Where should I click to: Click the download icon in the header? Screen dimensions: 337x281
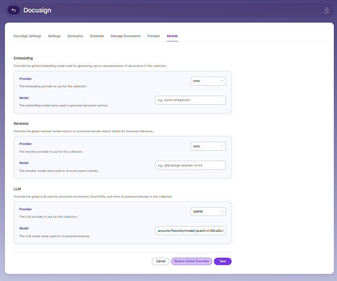326,10
